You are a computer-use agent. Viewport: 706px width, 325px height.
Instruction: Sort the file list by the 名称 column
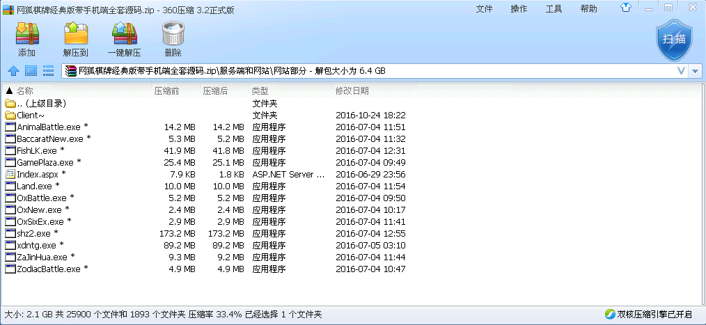click(x=25, y=90)
